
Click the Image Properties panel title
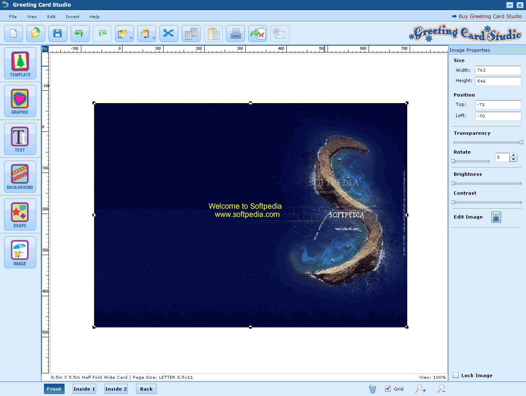470,50
